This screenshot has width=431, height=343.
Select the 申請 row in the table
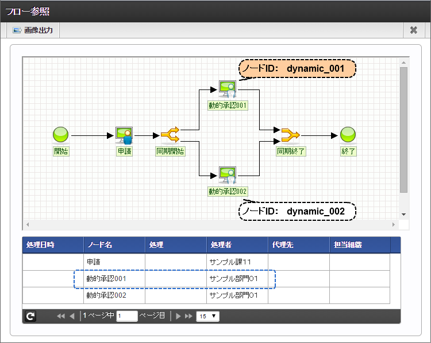click(x=206, y=262)
